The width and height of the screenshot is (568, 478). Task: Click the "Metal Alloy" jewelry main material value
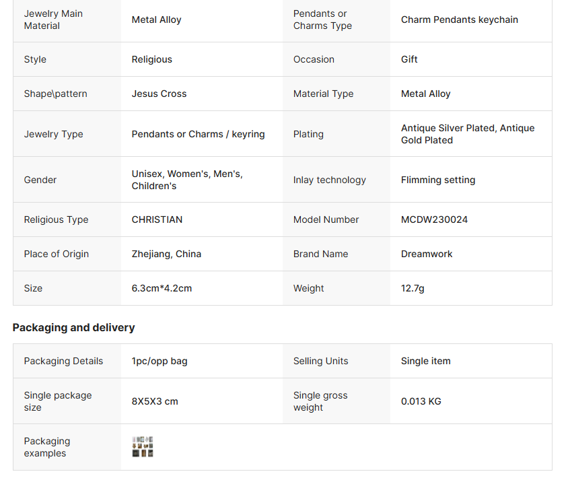click(156, 20)
